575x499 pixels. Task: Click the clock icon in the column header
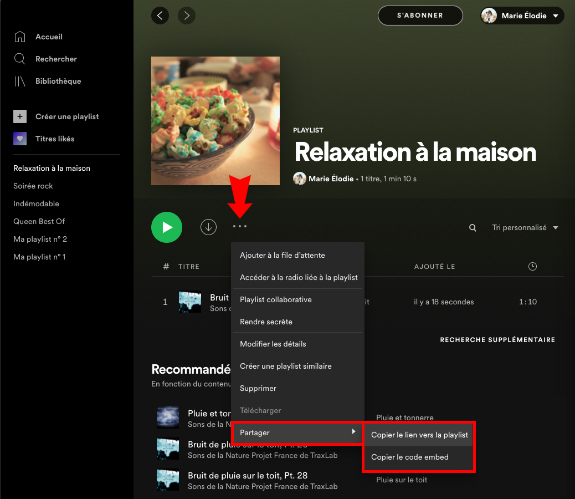tap(532, 266)
